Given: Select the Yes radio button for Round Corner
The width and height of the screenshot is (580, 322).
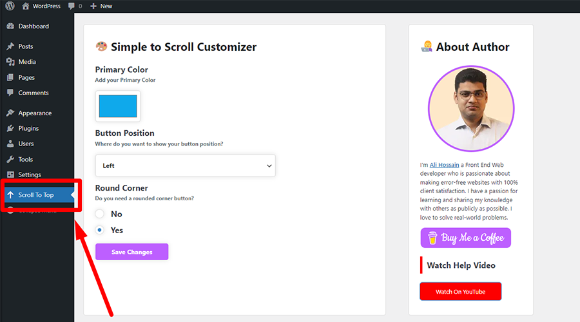Looking at the screenshot, I should click(99, 230).
